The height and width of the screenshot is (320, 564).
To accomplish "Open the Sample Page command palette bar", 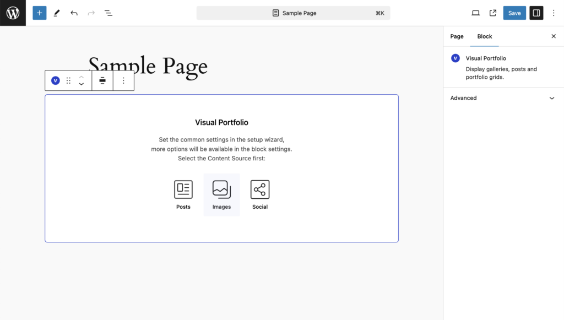I will tap(293, 13).
